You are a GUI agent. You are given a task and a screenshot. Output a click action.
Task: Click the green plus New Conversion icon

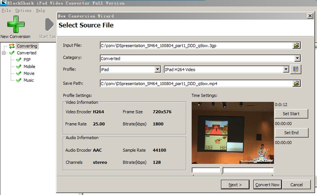tap(16, 24)
